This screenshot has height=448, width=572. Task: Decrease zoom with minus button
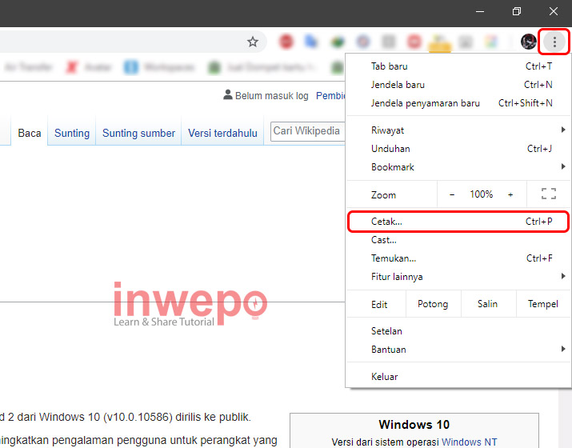click(x=452, y=195)
